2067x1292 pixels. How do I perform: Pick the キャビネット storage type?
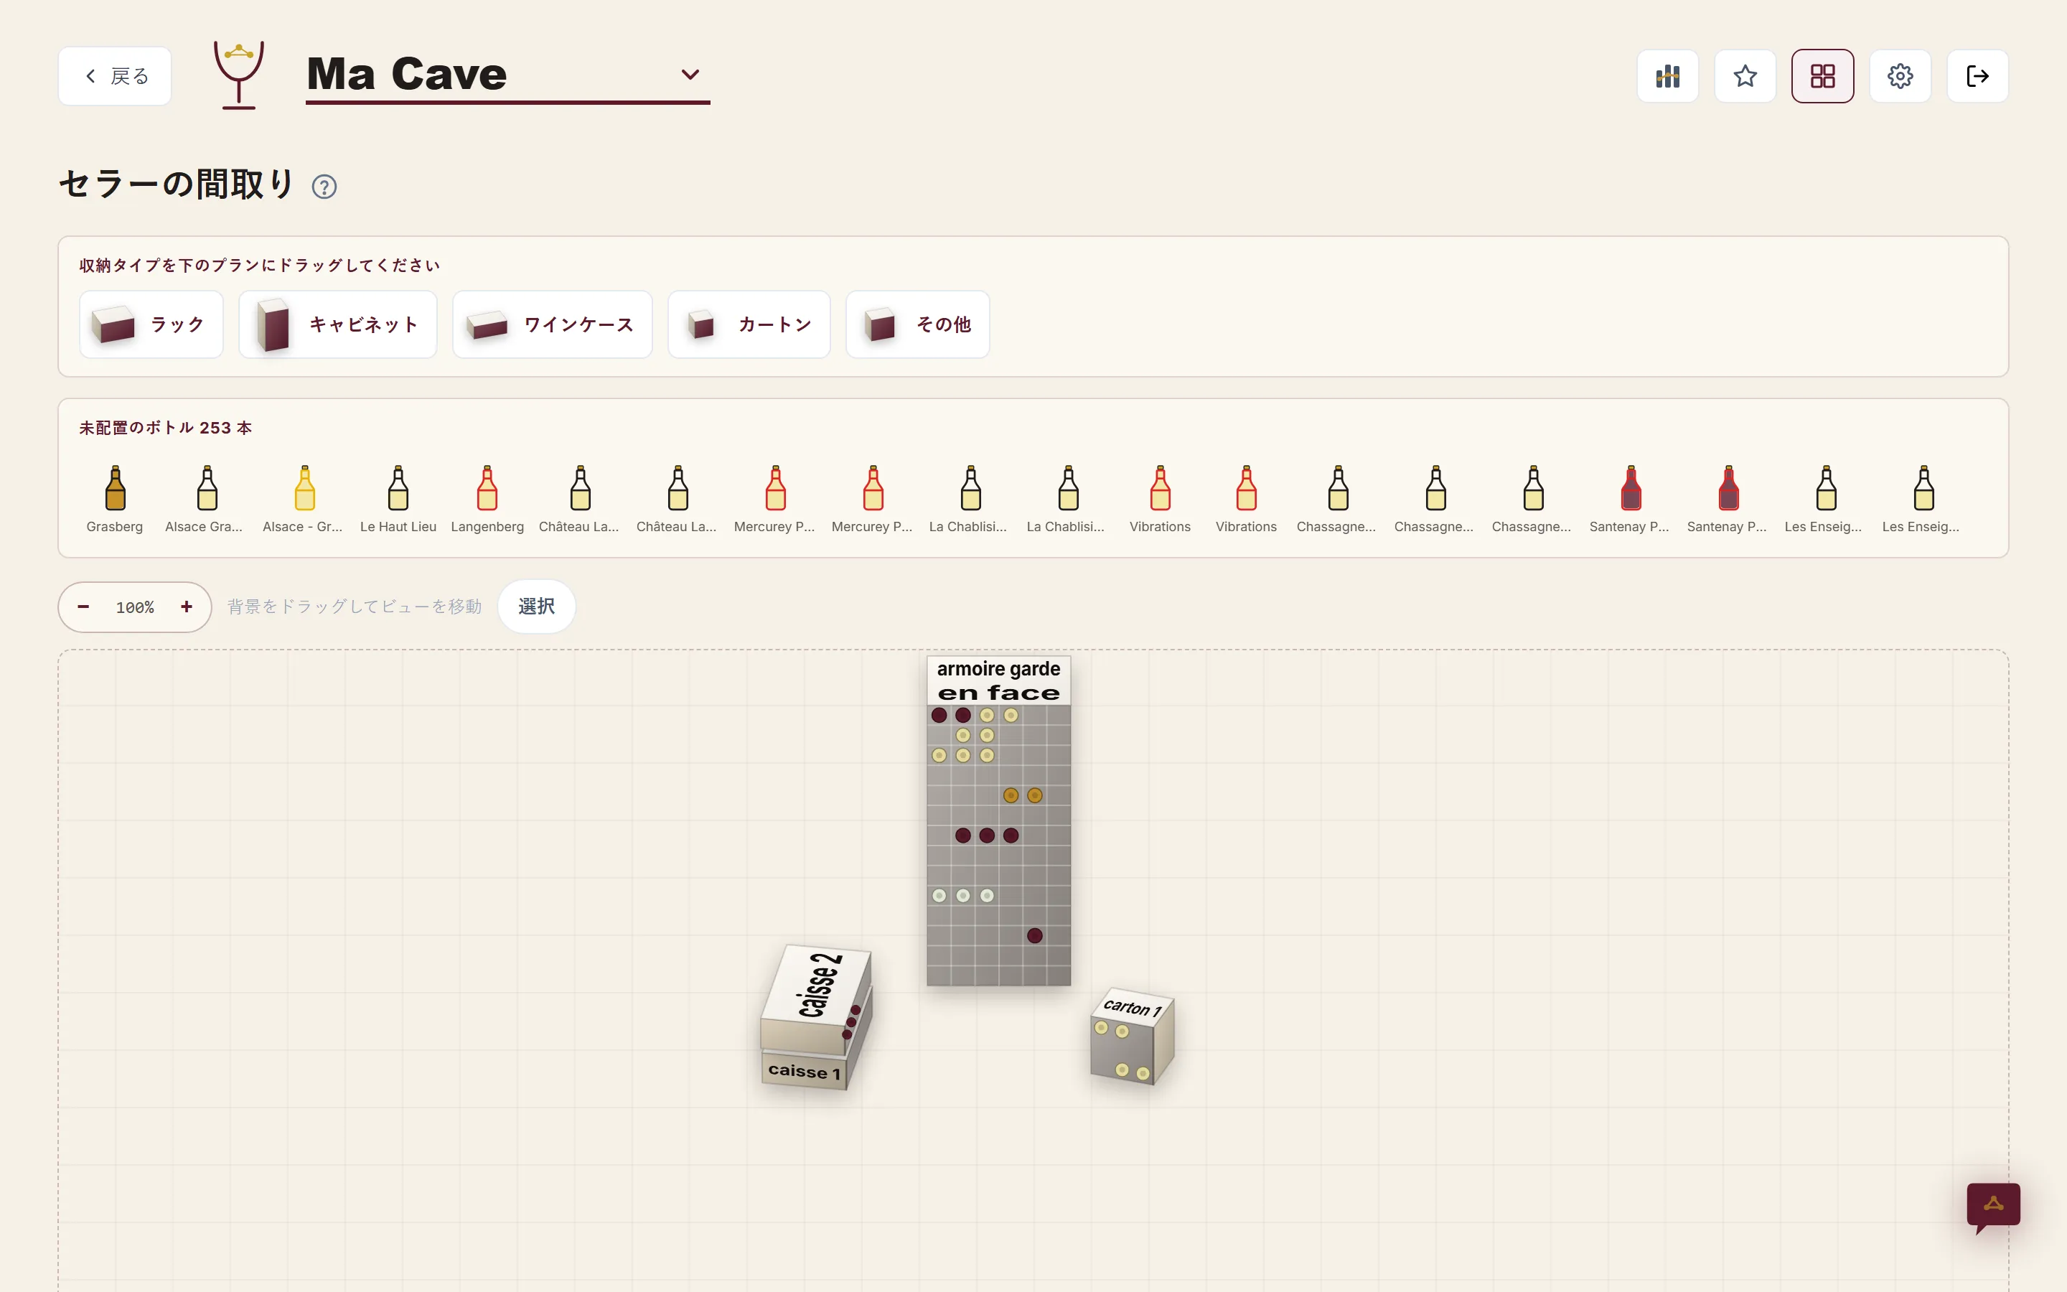338,324
